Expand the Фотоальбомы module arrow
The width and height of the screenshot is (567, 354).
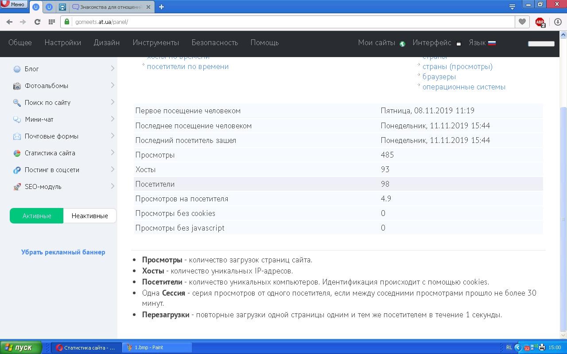coord(113,85)
